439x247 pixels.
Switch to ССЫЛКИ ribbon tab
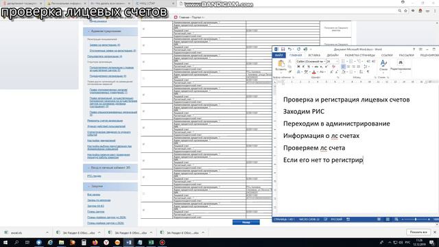(x=387, y=55)
